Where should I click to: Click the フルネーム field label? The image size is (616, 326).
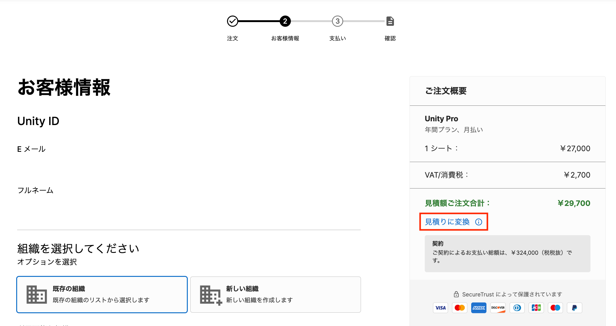(x=35, y=190)
